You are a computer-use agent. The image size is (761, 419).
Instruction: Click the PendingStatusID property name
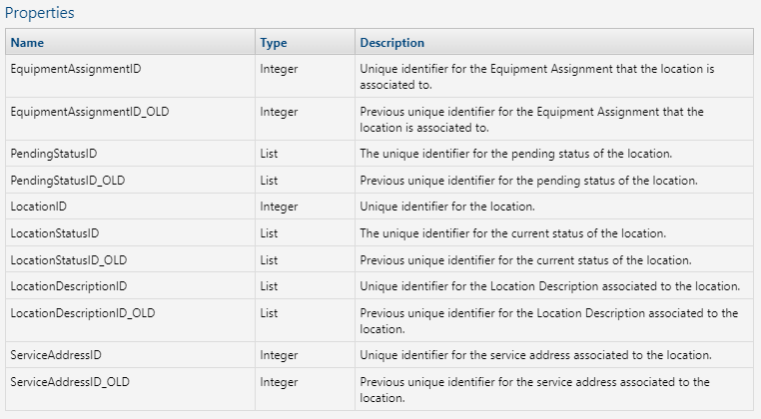54,154
